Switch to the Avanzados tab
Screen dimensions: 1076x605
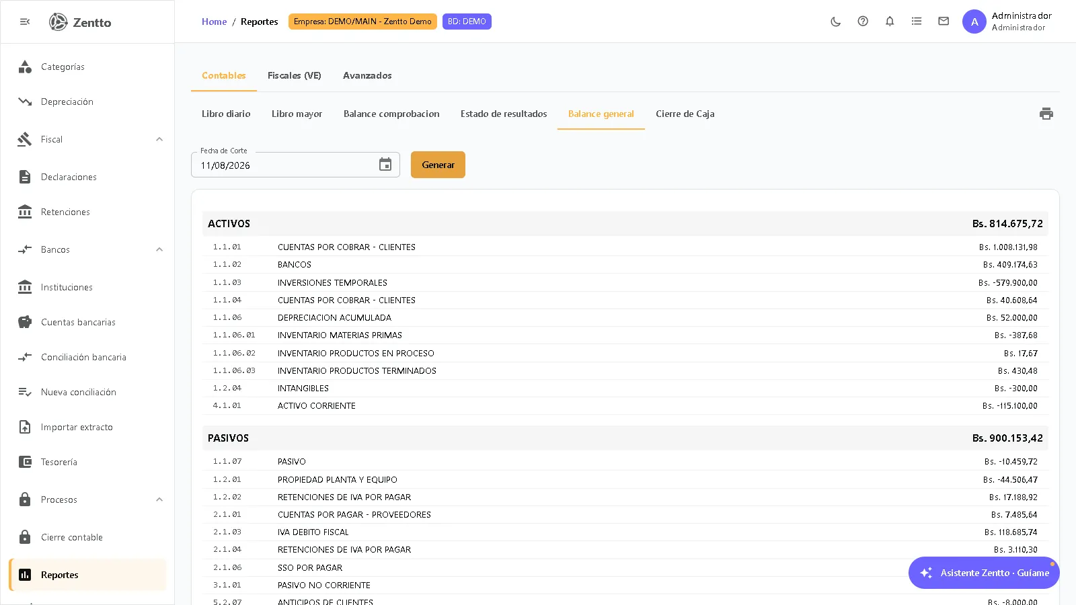click(x=367, y=75)
